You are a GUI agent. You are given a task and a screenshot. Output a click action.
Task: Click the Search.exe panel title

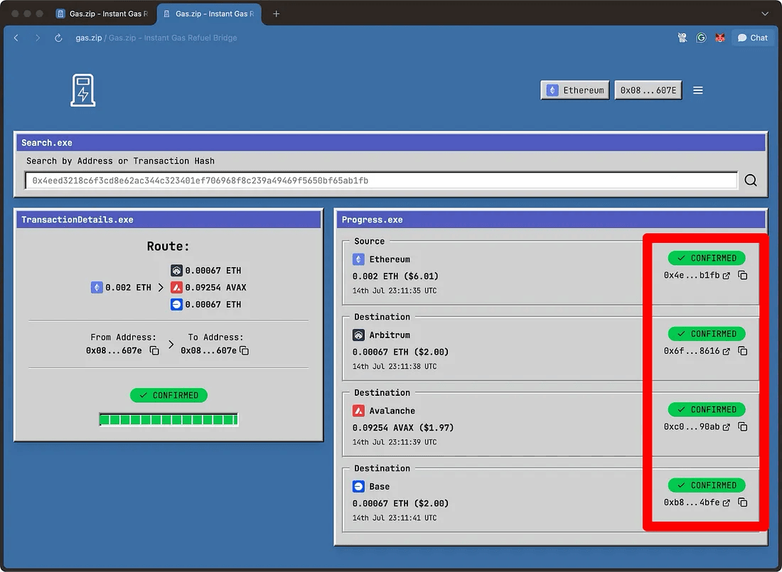tap(47, 143)
